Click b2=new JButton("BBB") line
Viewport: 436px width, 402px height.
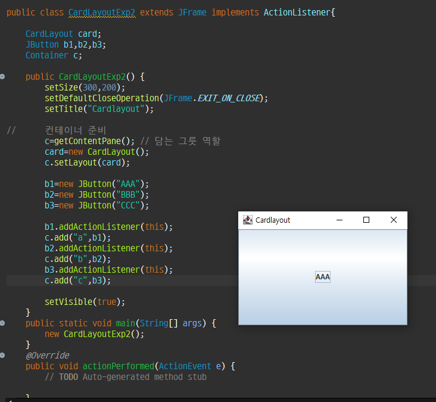pos(96,195)
